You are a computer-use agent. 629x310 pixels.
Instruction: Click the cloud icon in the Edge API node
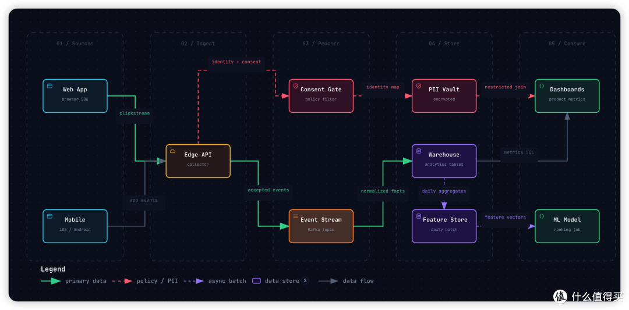(x=173, y=151)
